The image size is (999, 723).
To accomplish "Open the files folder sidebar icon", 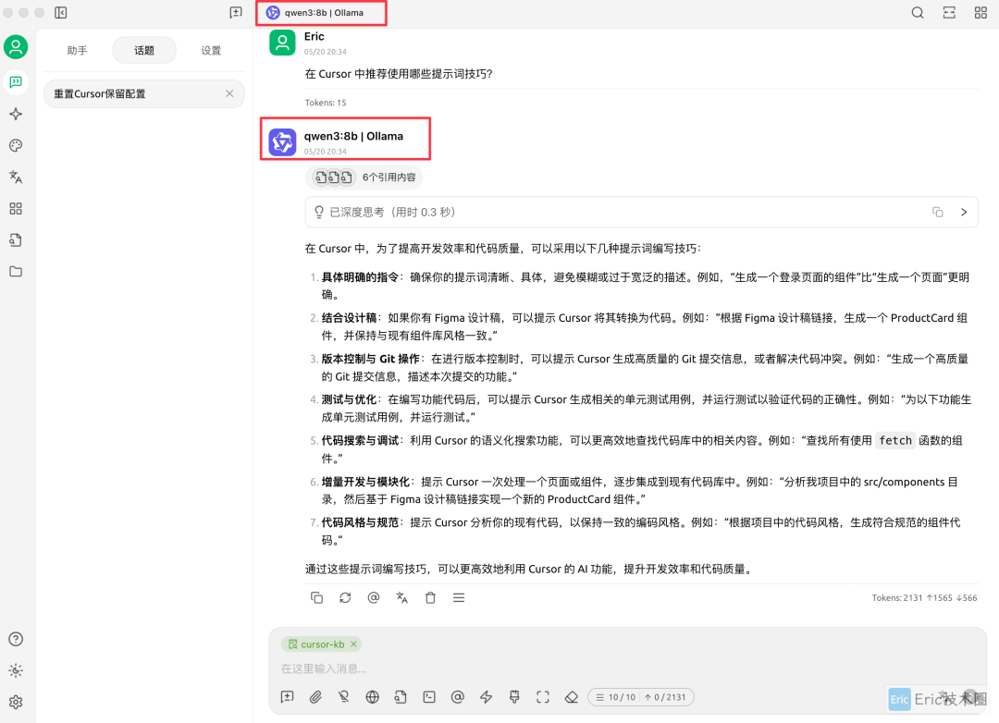I will 16,272.
